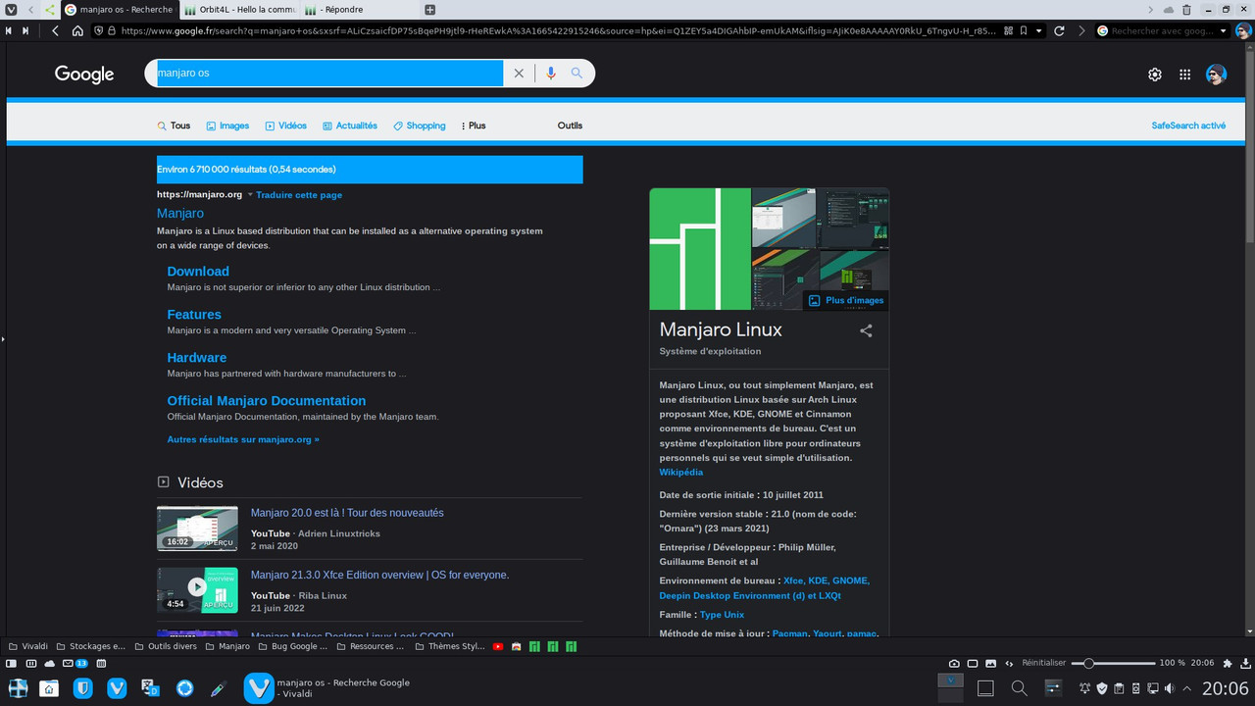Share the Manjaro Linux knowledge panel
Viewport: 1255px width, 706px height.
pyautogui.click(x=866, y=330)
